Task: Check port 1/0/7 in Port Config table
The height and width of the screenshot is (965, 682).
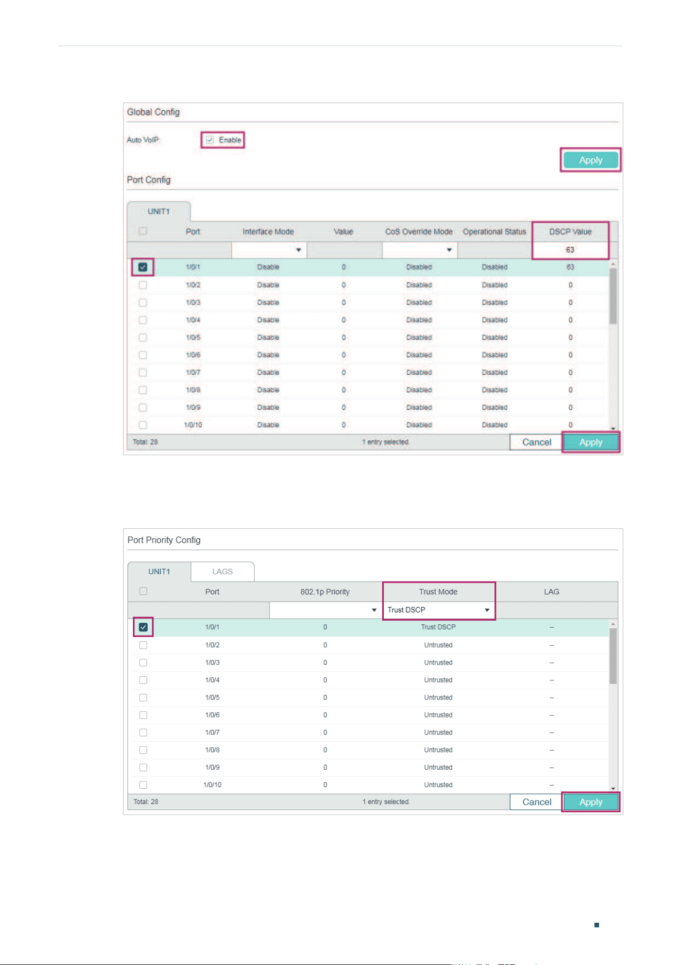Action: coord(143,372)
